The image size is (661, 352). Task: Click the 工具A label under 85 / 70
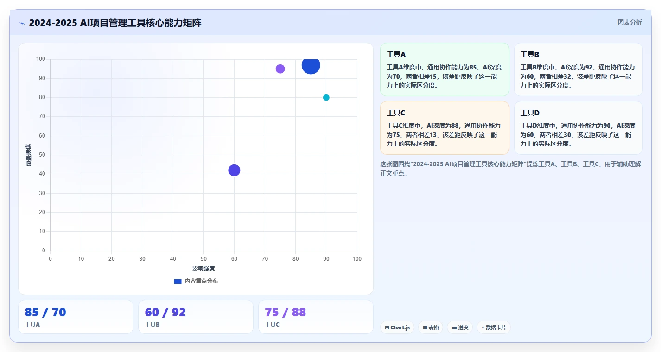(x=32, y=325)
